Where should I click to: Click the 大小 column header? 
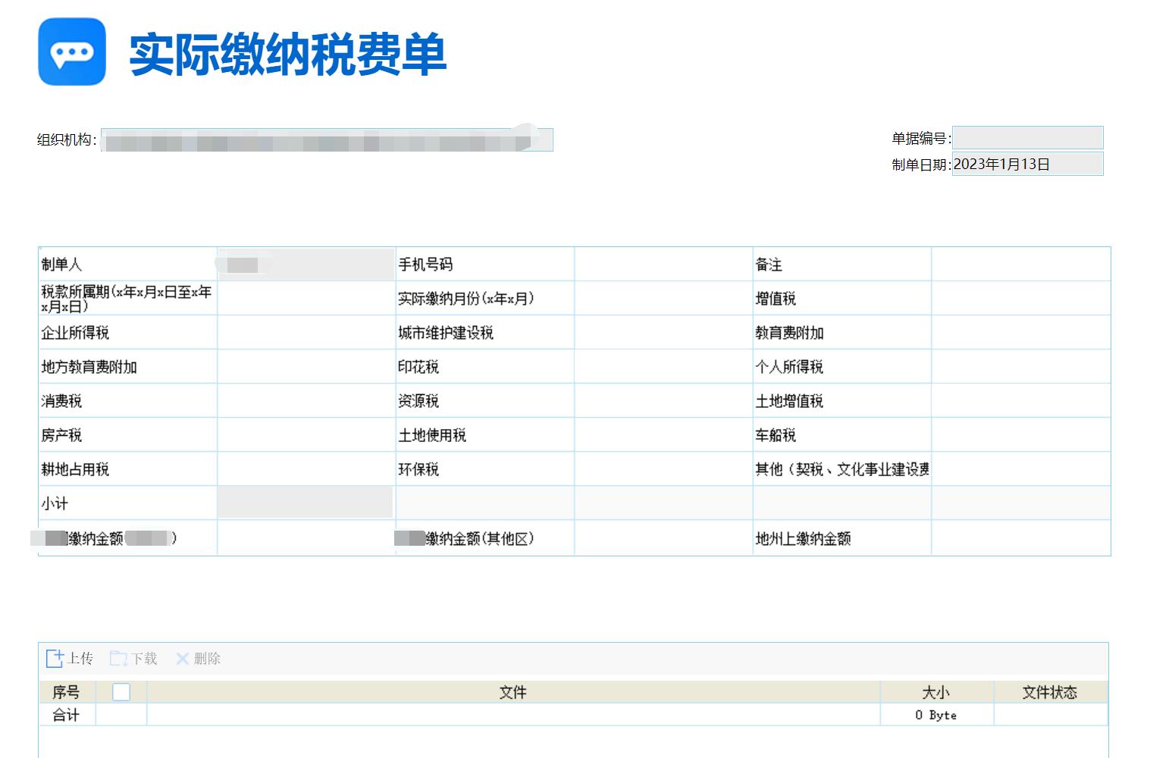[x=936, y=692]
